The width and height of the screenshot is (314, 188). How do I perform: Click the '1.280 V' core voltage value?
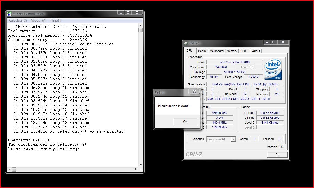click(x=253, y=77)
